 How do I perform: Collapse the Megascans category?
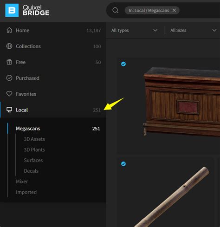click(x=58, y=129)
